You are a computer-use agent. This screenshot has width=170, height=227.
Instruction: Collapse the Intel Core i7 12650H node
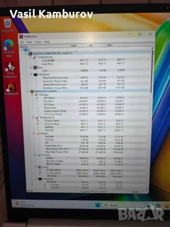point(28,91)
